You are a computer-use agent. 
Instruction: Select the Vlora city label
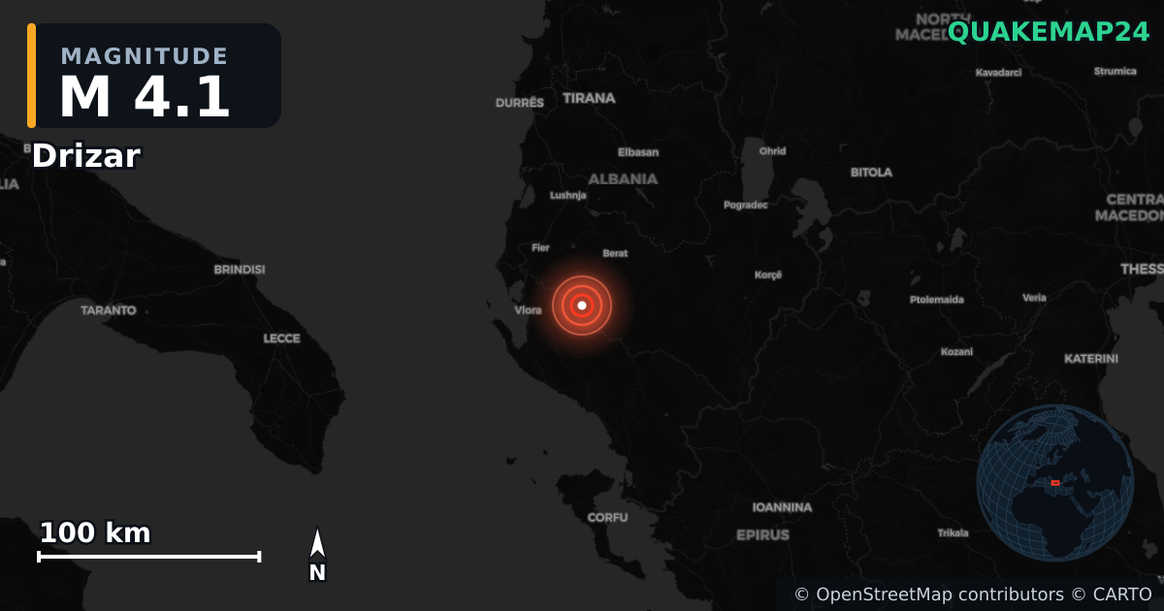coord(529,311)
